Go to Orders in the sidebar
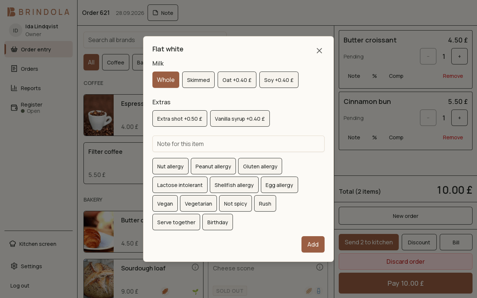Screen dimensions: 477x298 pos(39,69)
